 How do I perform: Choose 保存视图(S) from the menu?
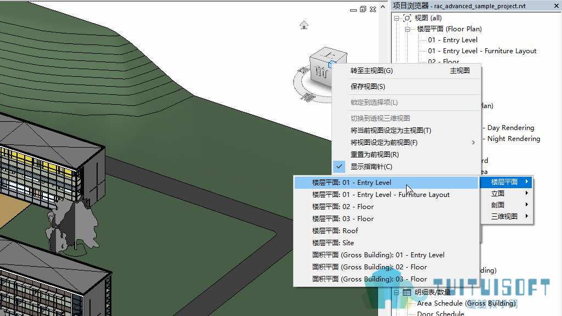click(406, 87)
